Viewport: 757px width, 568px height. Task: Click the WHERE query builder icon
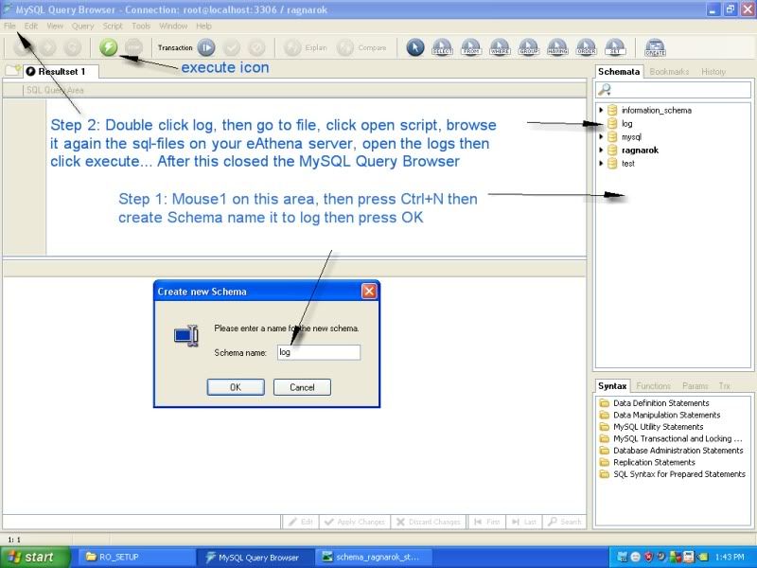tap(500, 47)
